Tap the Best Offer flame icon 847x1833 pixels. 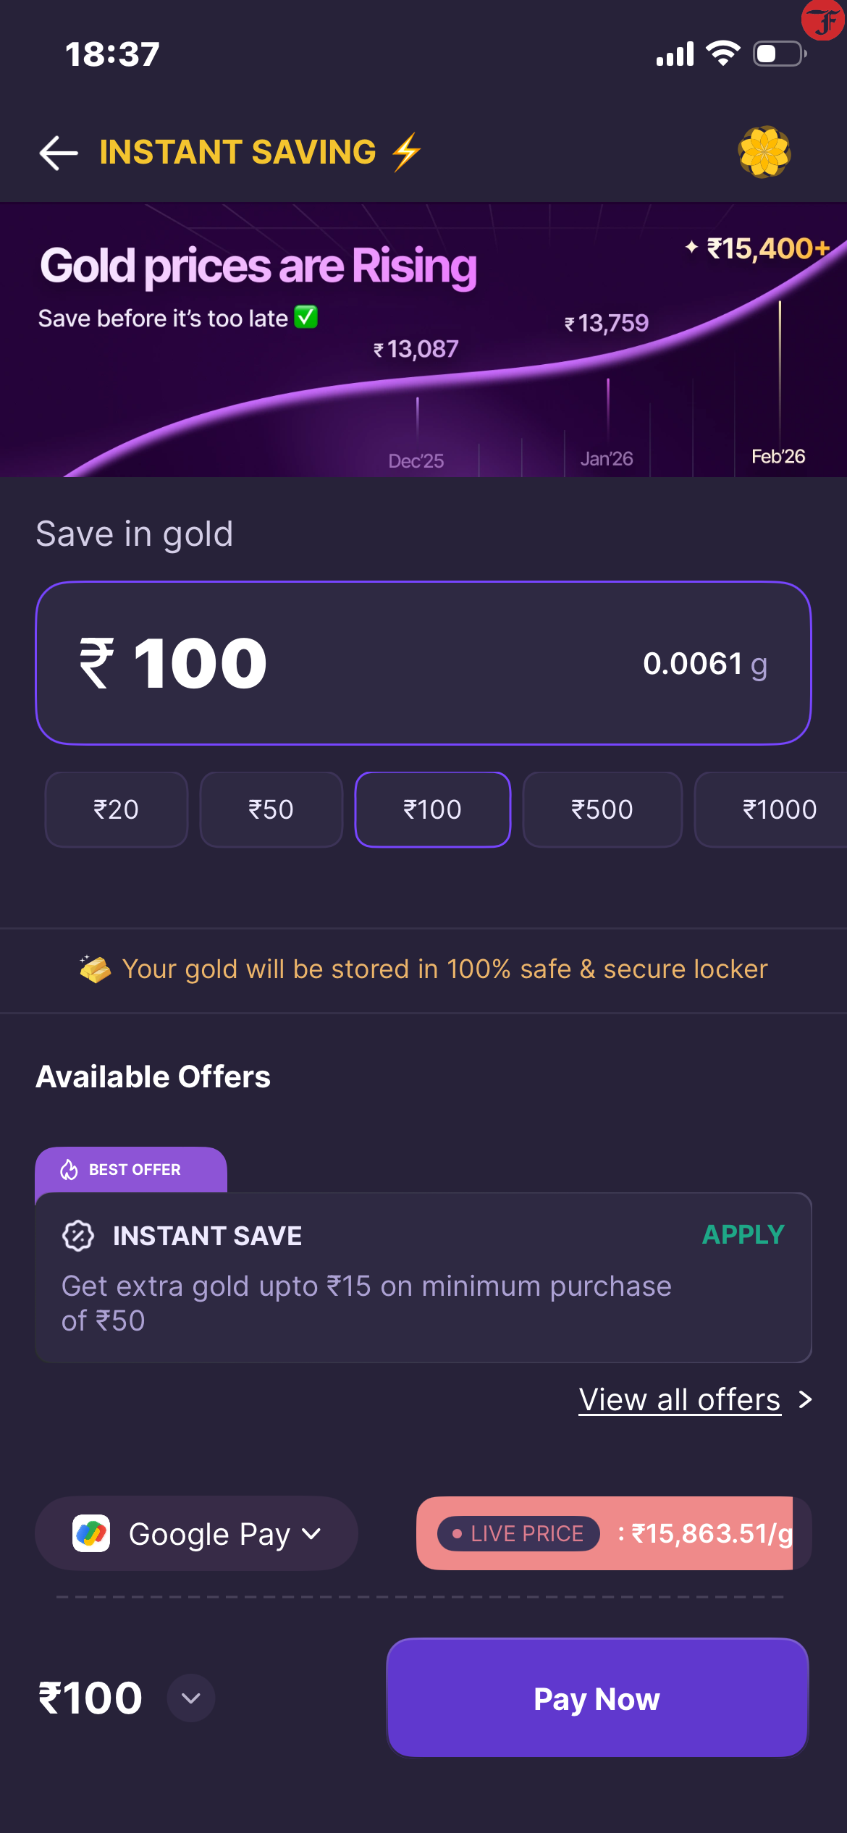click(x=69, y=1169)
